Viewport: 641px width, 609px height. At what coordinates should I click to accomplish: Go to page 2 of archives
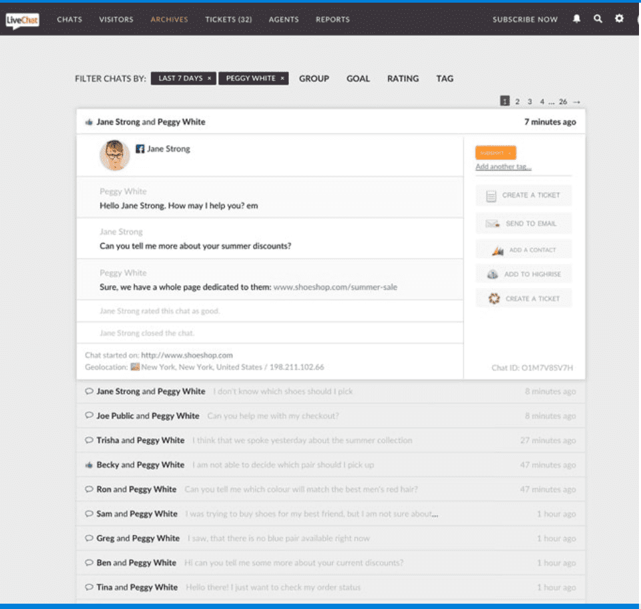tap(517, 102)
